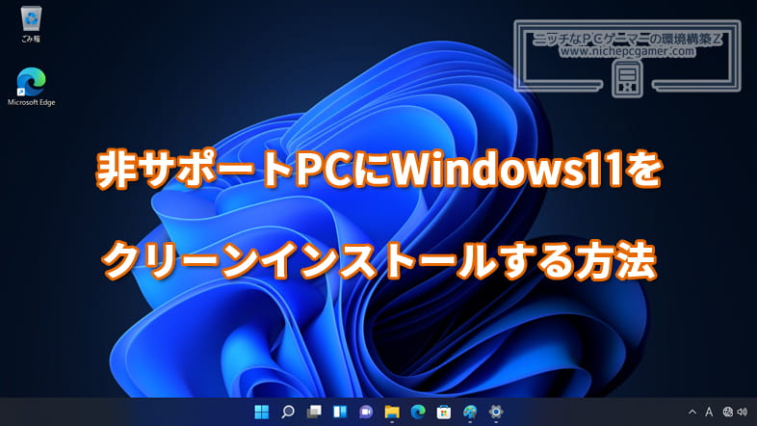The image size is (757, 426).
Task: Expand the hidden system tray icons chevron
Action: click(x=692, y=412)
